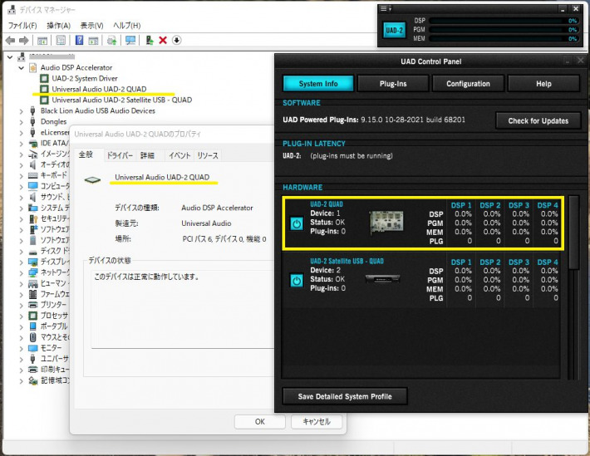Expand Black Lion Audio USB Audio Devices
590x456 pixels.
click(22, 110)
